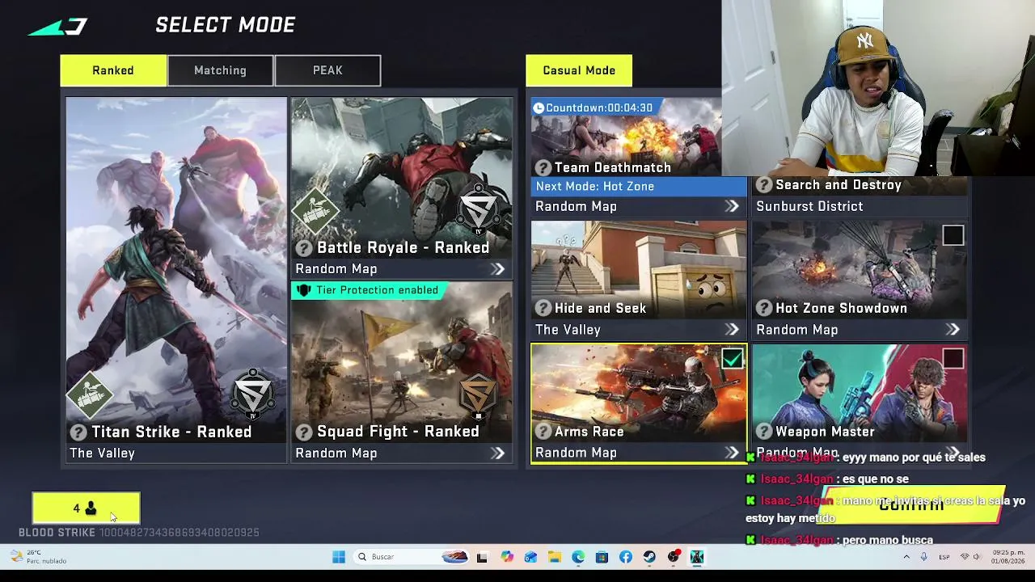Open the Squad Fight - Ranked help icon

304,432
